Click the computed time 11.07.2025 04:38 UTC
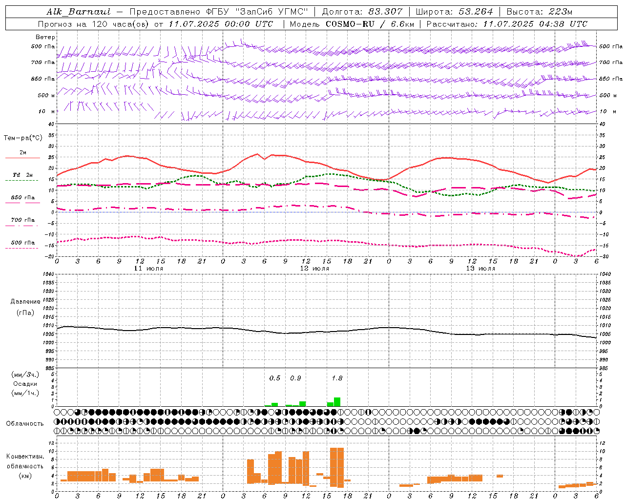Screen dimensions: 625x500 click(x=535, y=24)
